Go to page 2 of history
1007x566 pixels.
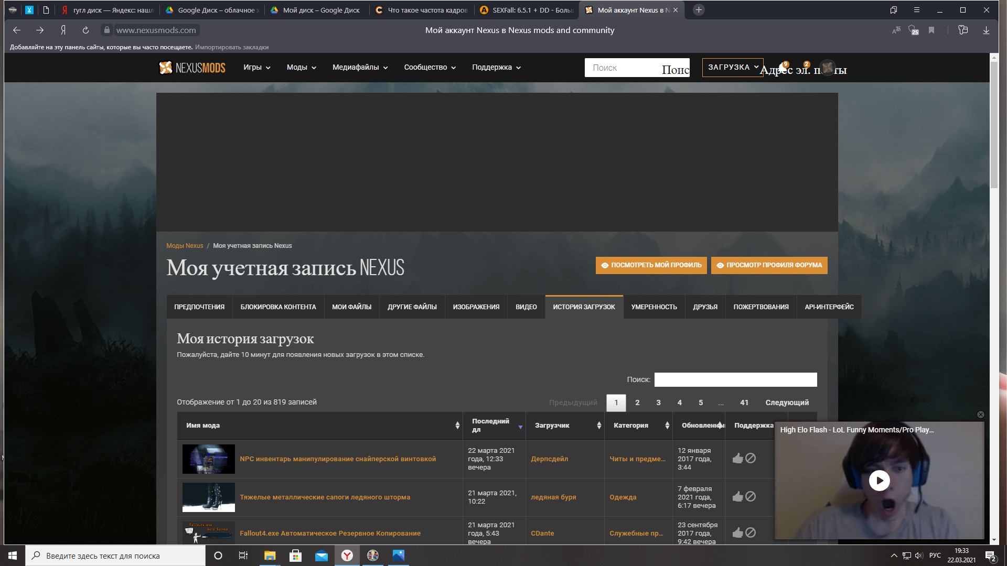tap(637, 402)
